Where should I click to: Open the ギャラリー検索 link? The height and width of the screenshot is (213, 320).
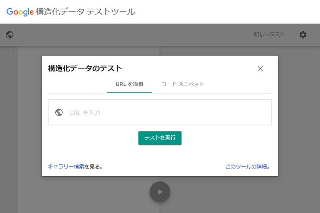point(66,167)
